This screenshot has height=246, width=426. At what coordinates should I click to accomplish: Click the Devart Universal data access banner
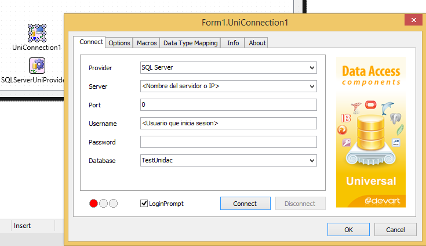pos(371,132)
